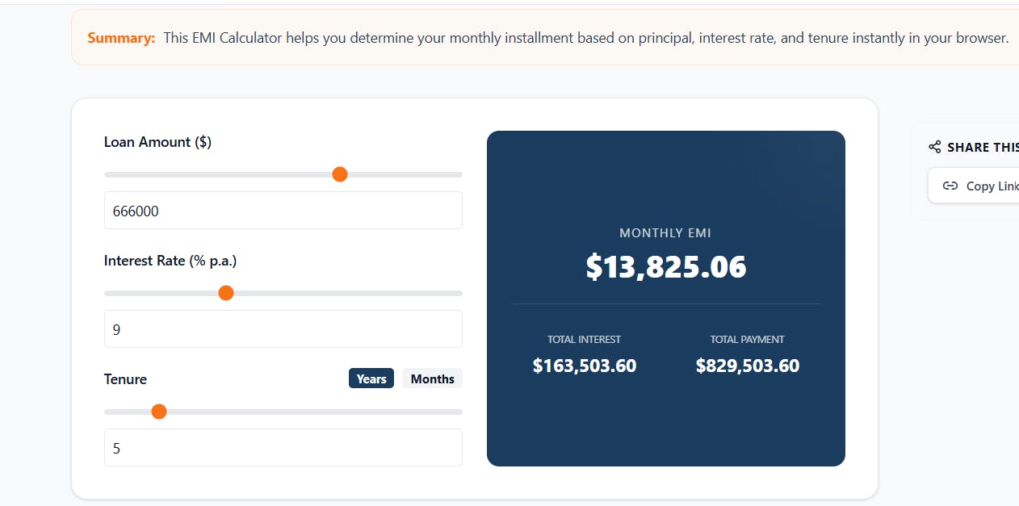Focus the Interest Rate field showing 9

[x=283, y=329]
